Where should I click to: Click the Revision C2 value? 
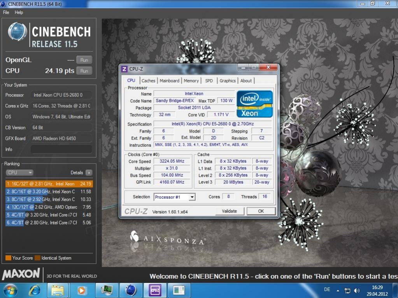(x=262, y=138)
